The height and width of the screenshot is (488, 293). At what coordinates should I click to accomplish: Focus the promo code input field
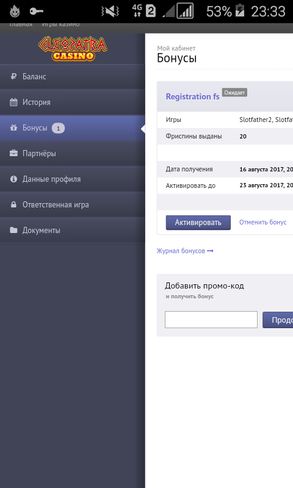click(x=211, y=320)
